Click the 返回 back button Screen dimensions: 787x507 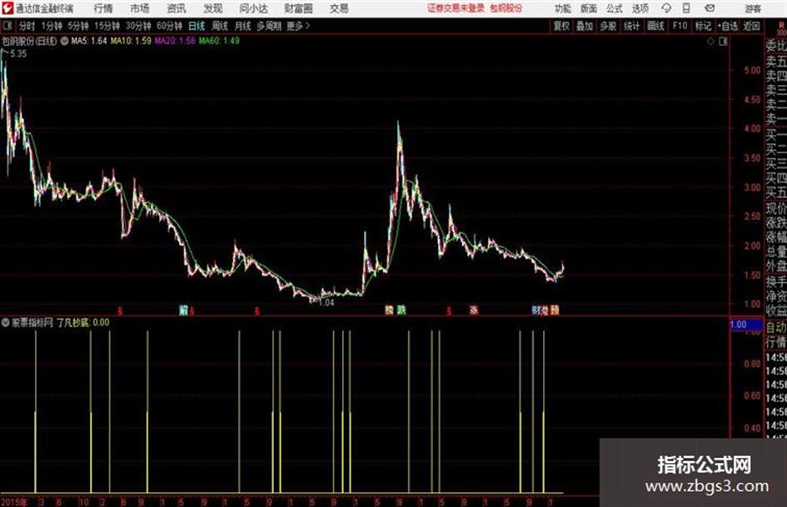[x=751, y=26]
